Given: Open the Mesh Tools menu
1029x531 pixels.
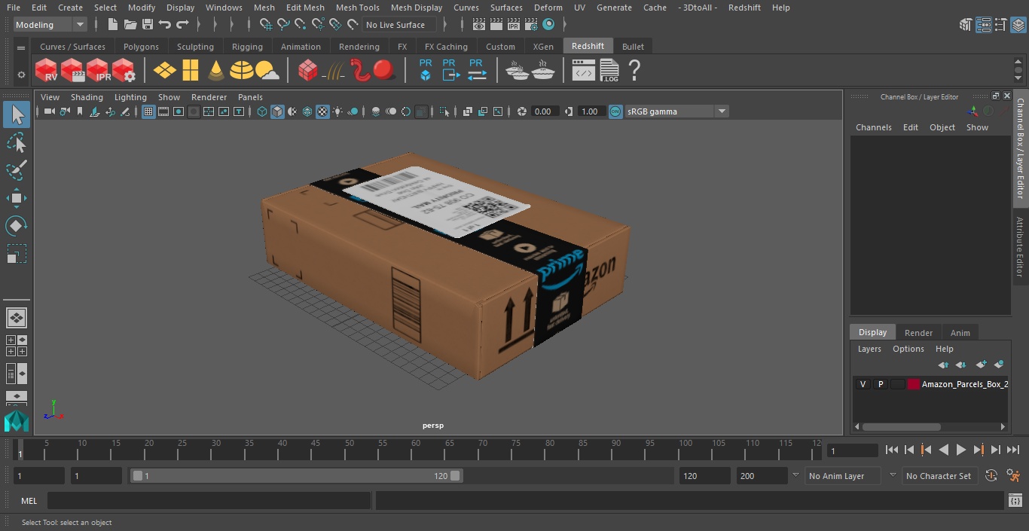Looking at the screenshot, I should [x=357, y=8].
